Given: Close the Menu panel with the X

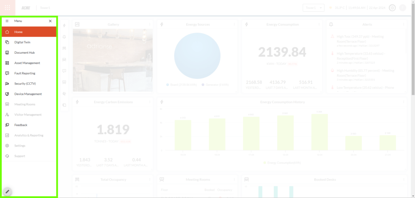Looking at the screenshot, I should tap(50, 21).
